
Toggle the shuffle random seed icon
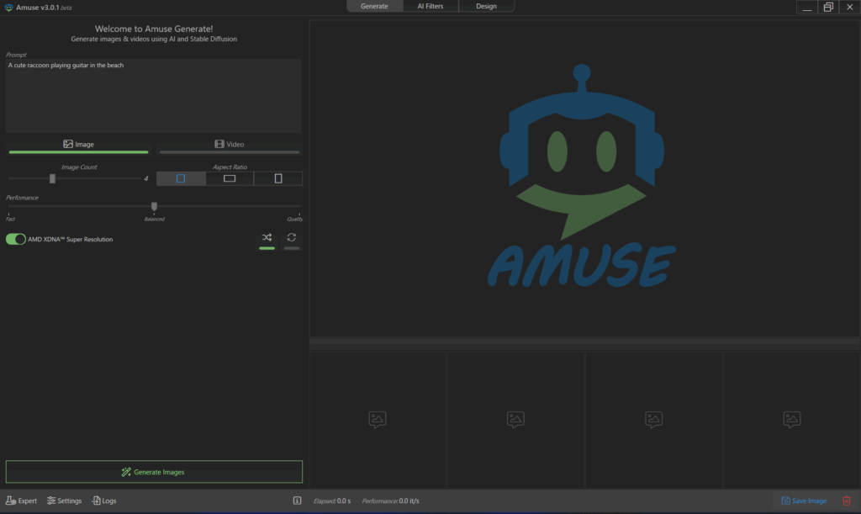click(x=267, y=240)
